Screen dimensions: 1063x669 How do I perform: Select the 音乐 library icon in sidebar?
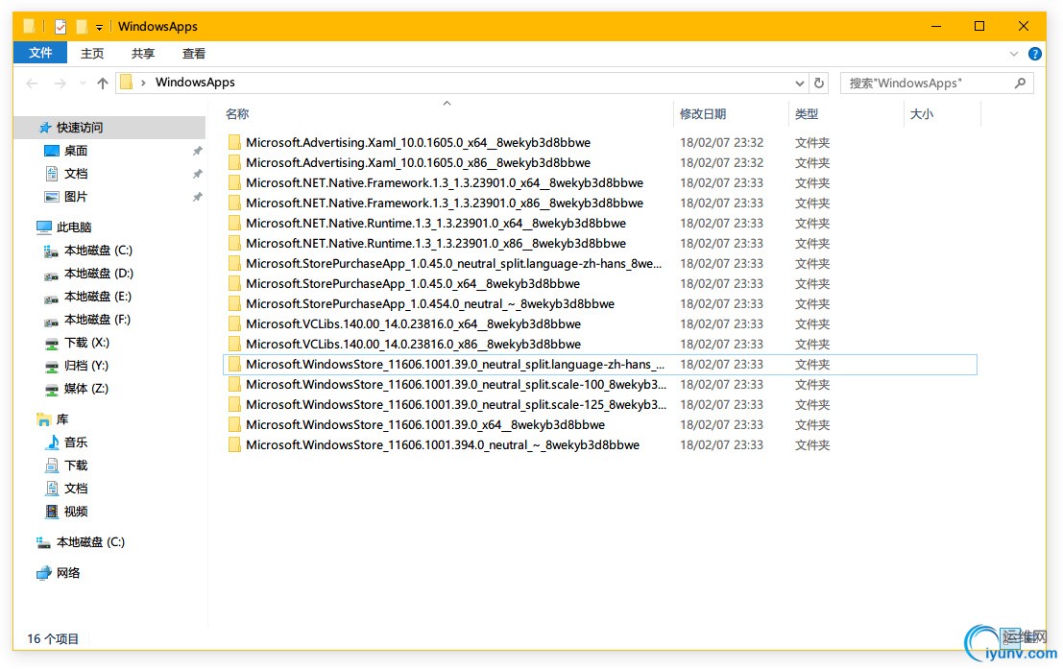pos(53,442)
